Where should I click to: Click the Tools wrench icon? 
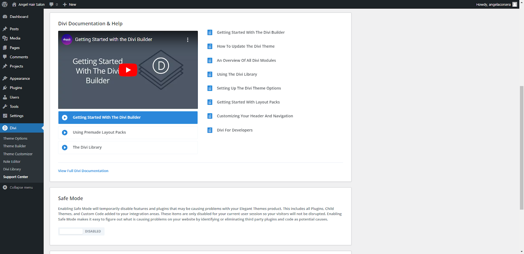coord(5,106)
